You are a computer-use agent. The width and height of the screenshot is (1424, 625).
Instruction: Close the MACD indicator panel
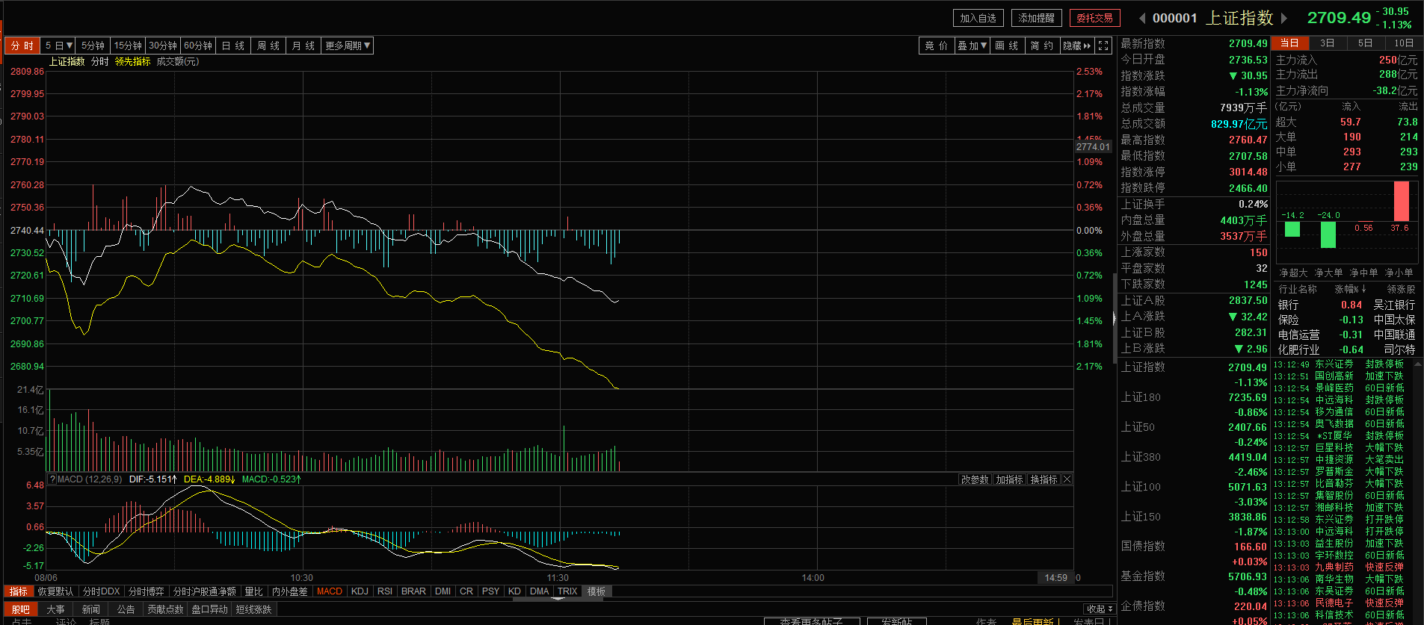pos(1067,479)
